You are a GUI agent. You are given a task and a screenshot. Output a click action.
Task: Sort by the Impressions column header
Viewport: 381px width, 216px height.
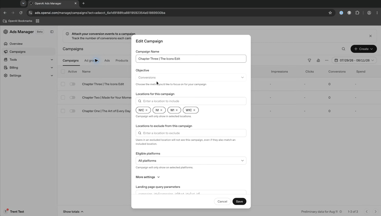point(279,72)
